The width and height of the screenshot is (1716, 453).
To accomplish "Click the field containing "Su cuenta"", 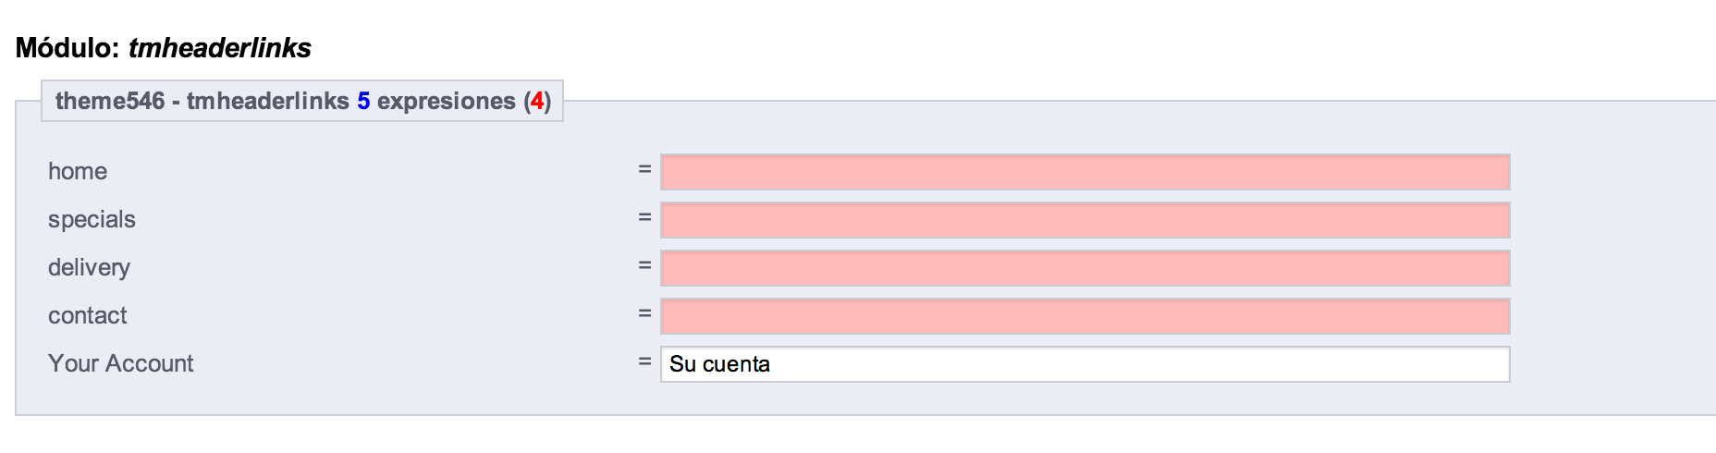I will (1085, 364).
